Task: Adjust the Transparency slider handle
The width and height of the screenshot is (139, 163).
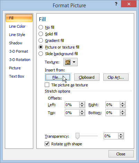Action: (77, 136)
